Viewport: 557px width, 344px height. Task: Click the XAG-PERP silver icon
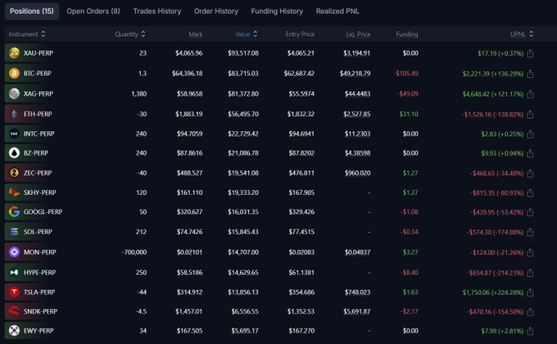tap(14, 93)
